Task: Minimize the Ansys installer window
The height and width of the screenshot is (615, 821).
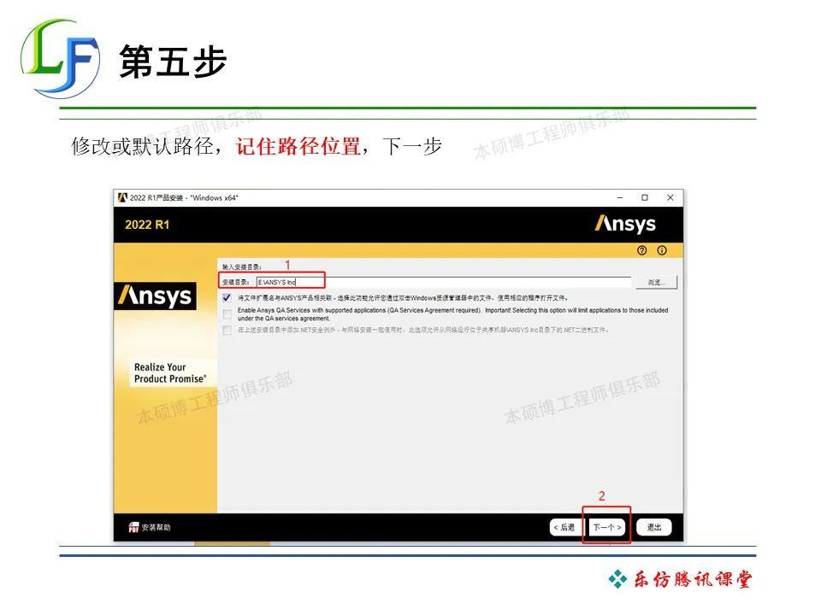Action: 620,197
